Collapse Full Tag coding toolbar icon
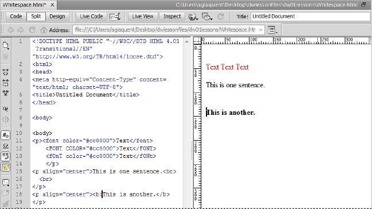 click(x=6, y=72)
